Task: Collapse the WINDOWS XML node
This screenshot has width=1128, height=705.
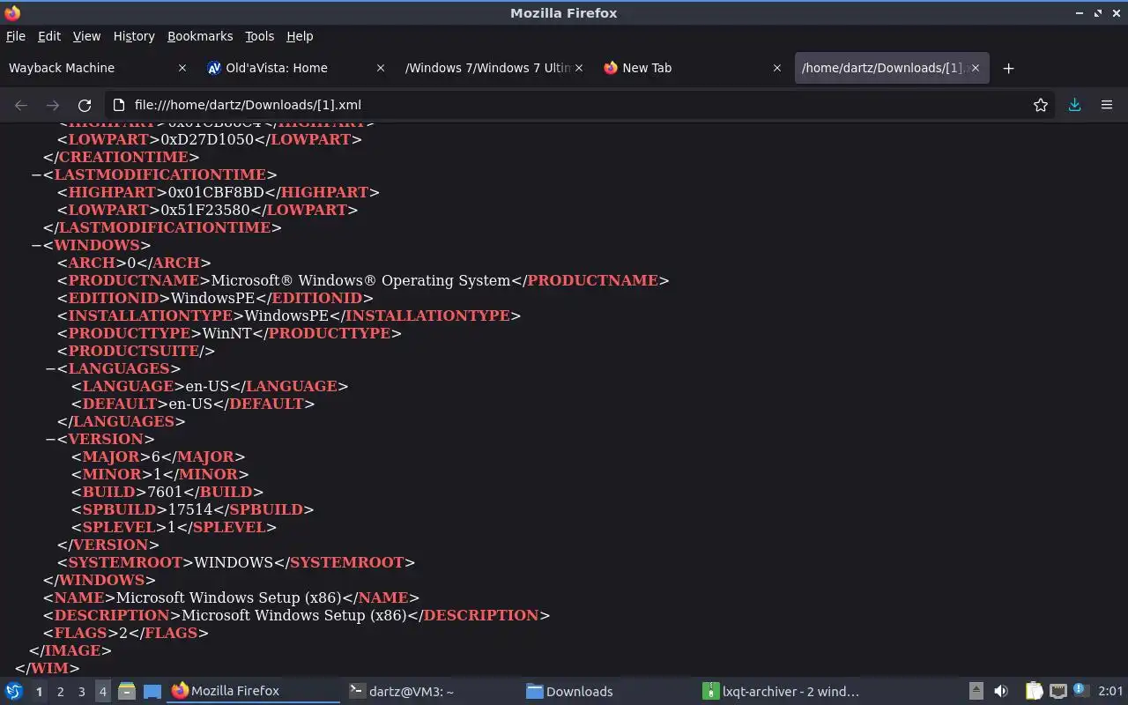Action: point(36,245)
